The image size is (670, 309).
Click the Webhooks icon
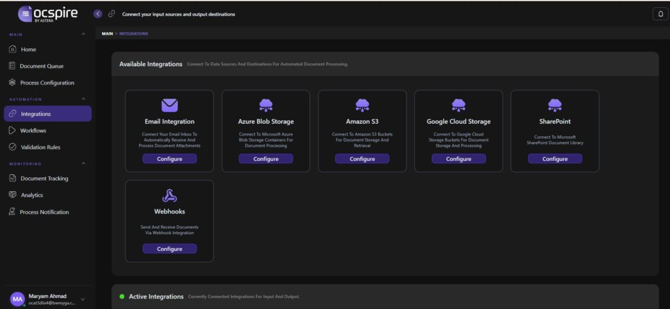click(169, 196)
